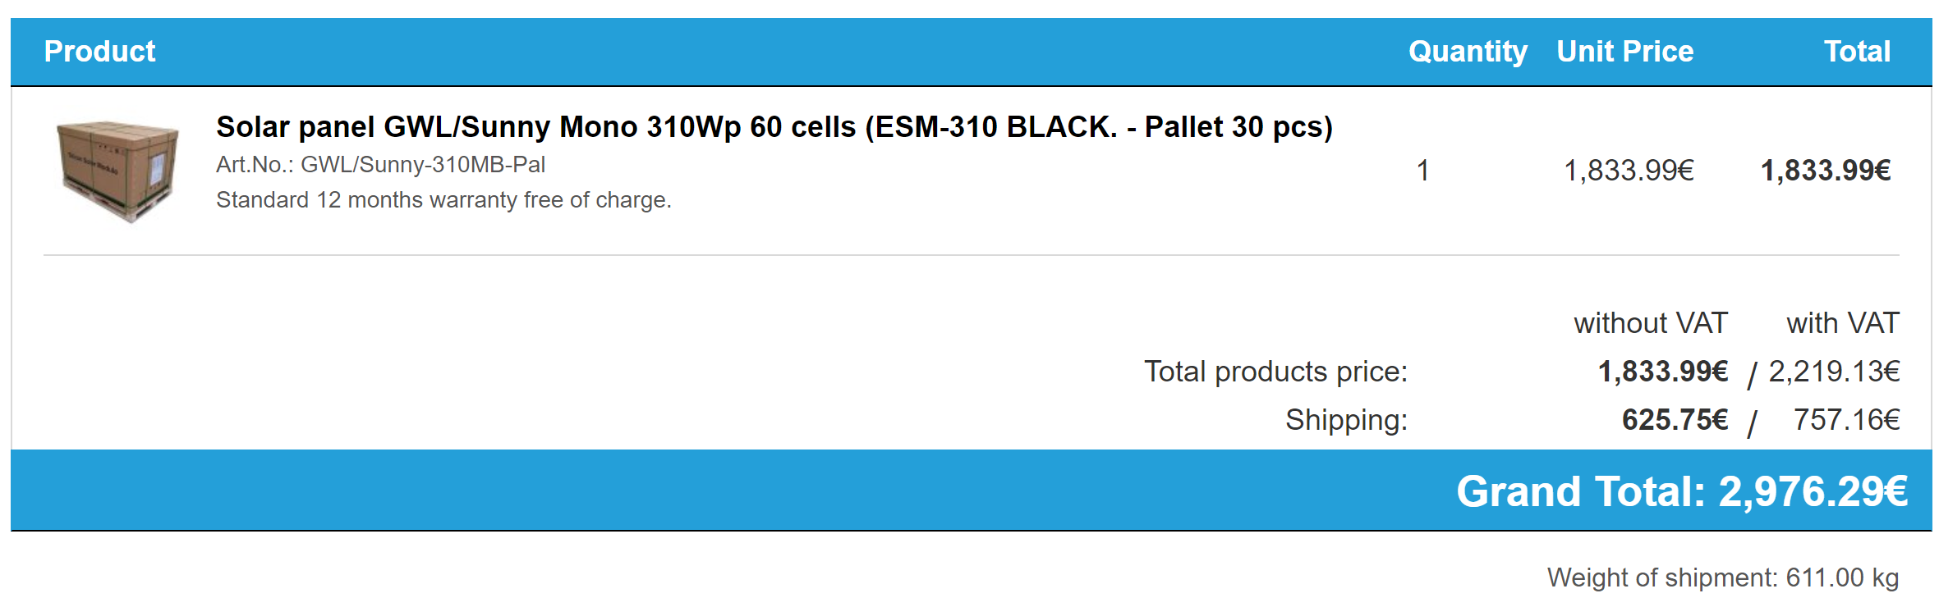Click the 2,219.13€ price with VAT
Image resolution: width=1939 pixels, height=607 pixels.
(x=1834, y=372)
